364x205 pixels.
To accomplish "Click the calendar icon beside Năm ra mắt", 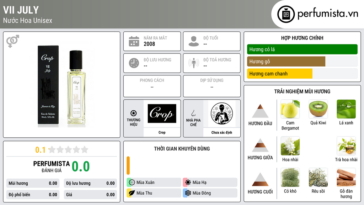I will (x=134, y=41).
